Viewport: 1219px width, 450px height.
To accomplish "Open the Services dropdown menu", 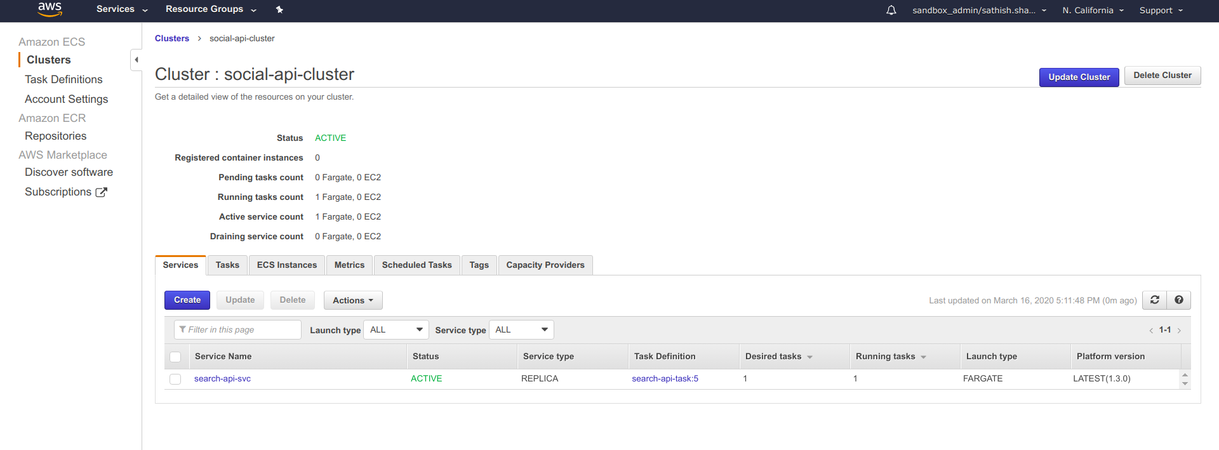I will (122, 10).
